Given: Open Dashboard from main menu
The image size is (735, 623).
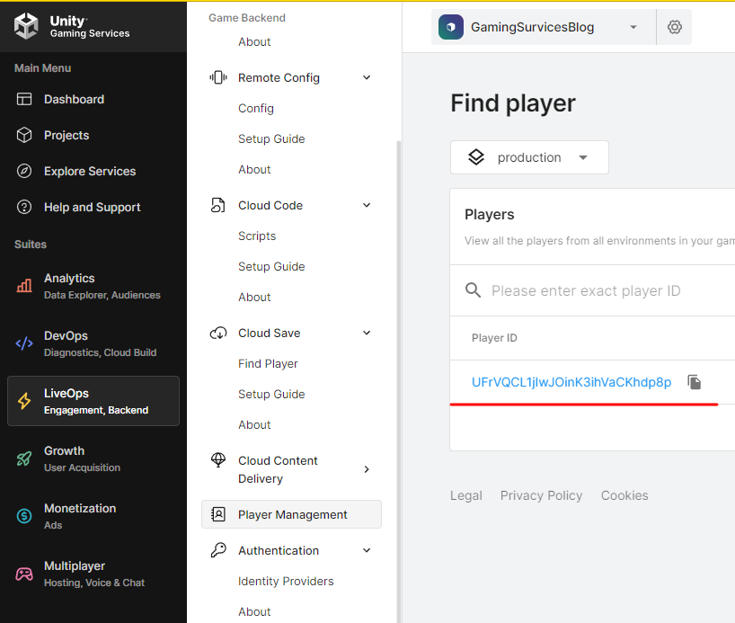Looking at the screenshot, I should (74, 100).
